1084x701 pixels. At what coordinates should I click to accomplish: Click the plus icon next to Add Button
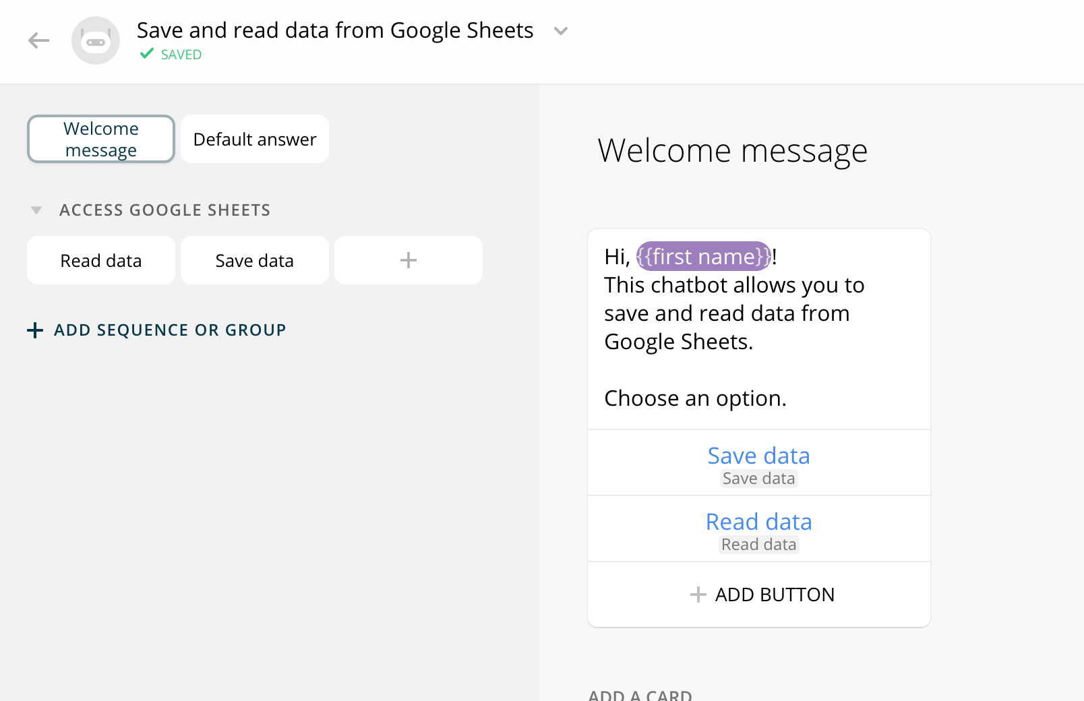[698, 595]
